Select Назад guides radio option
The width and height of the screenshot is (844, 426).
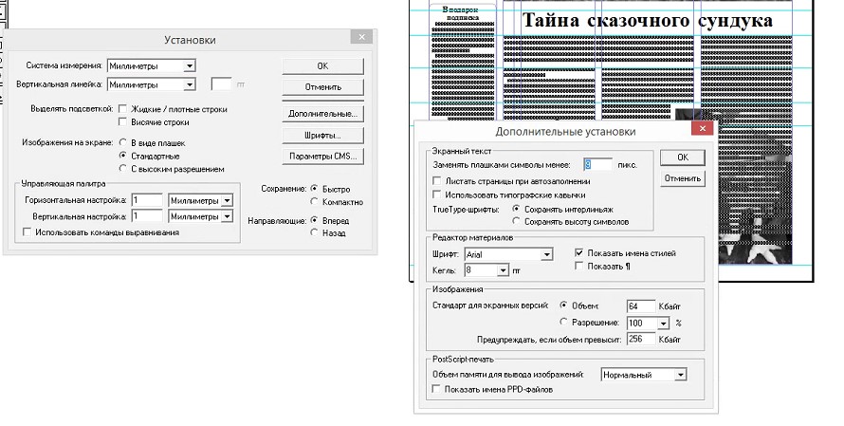pos(314,232)
